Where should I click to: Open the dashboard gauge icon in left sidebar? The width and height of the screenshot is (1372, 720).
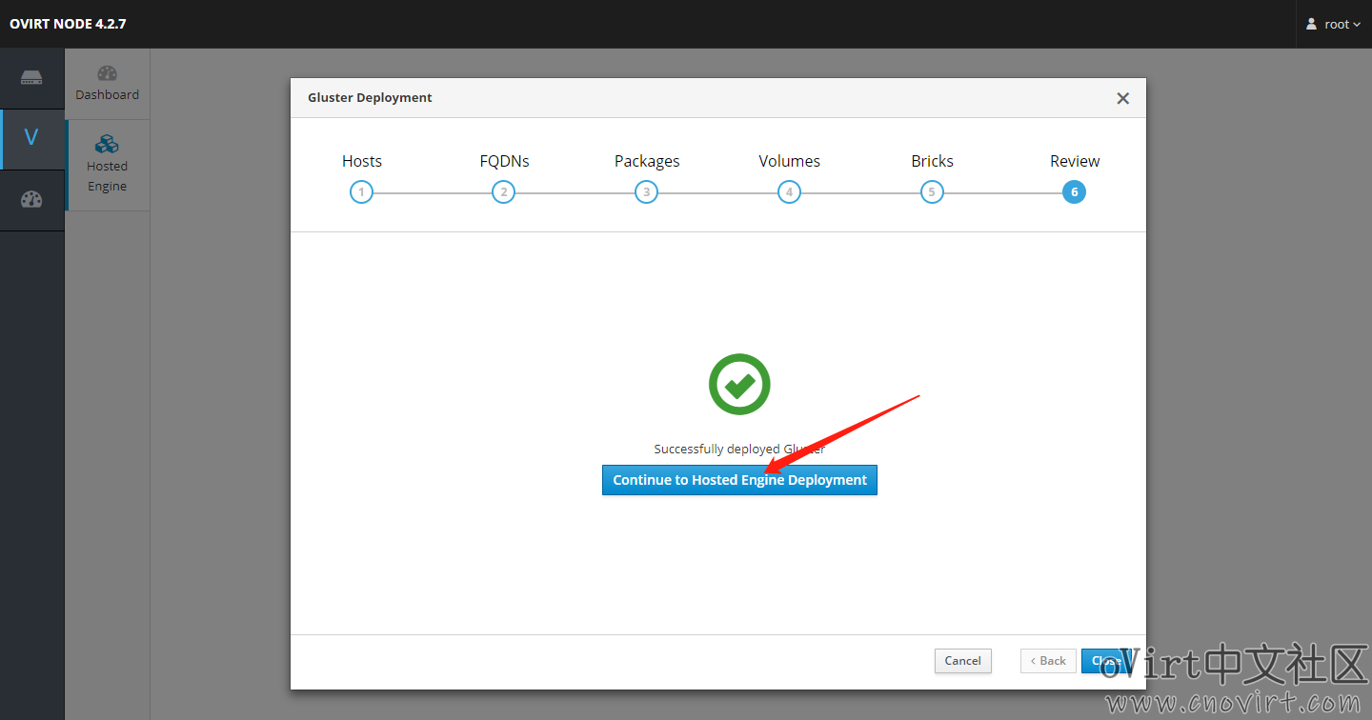coord(31,199)
